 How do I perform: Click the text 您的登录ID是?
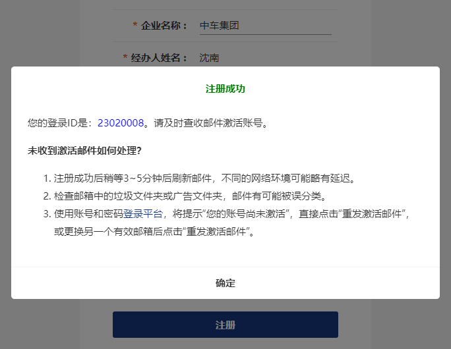[62, 123]
